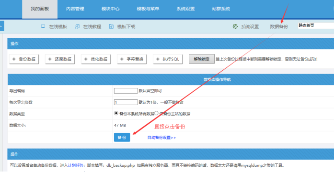
Task: Select 仅备份主站的数据 radio option
Action: coord(156,113)
